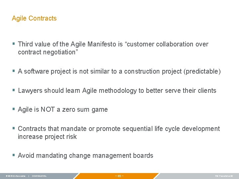Click the file reference text at footer right

coord(224,176)
